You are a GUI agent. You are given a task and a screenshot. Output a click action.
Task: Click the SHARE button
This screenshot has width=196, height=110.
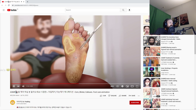[123, 96]
